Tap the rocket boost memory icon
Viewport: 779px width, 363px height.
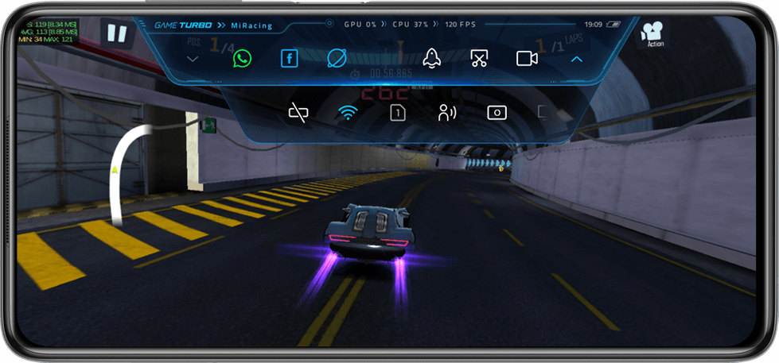[432, 59]
